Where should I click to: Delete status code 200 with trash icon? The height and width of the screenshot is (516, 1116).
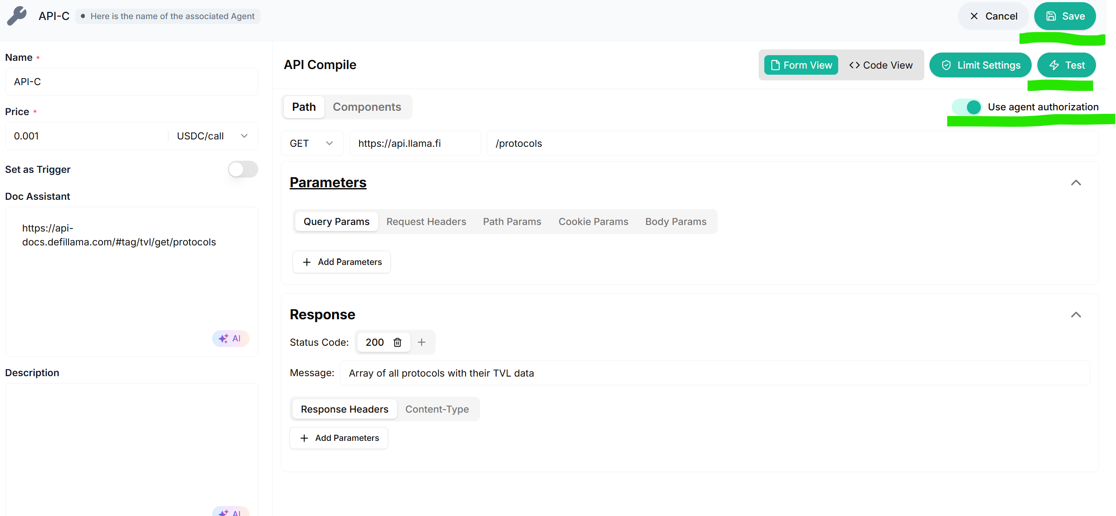coord(397,342)
